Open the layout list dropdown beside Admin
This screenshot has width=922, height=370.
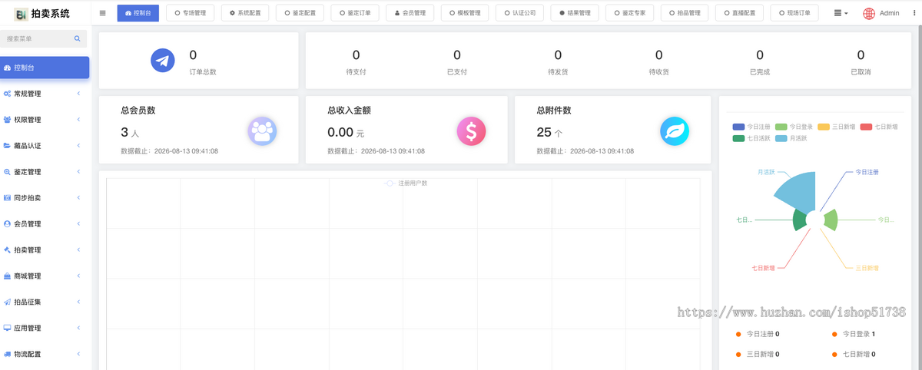click(841, 13)
